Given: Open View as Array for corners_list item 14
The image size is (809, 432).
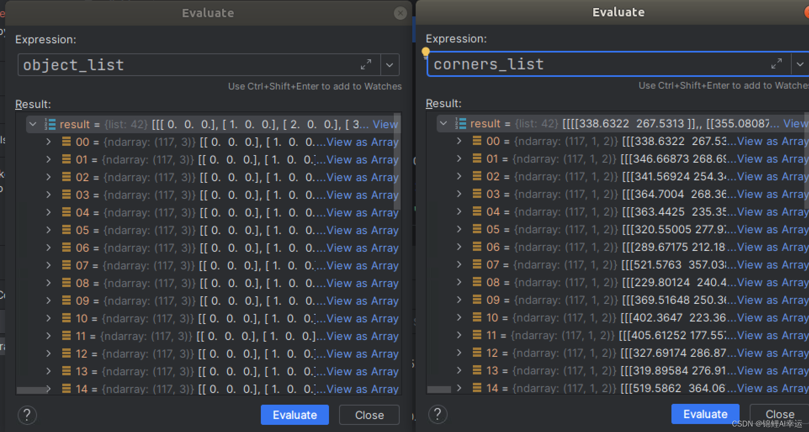Looking at the screenshot, I should tap(773, 388).
